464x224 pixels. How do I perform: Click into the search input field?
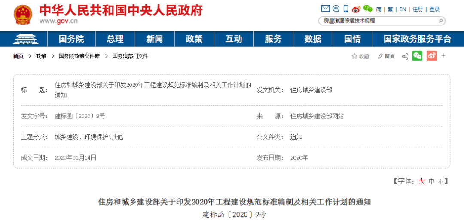379,21
